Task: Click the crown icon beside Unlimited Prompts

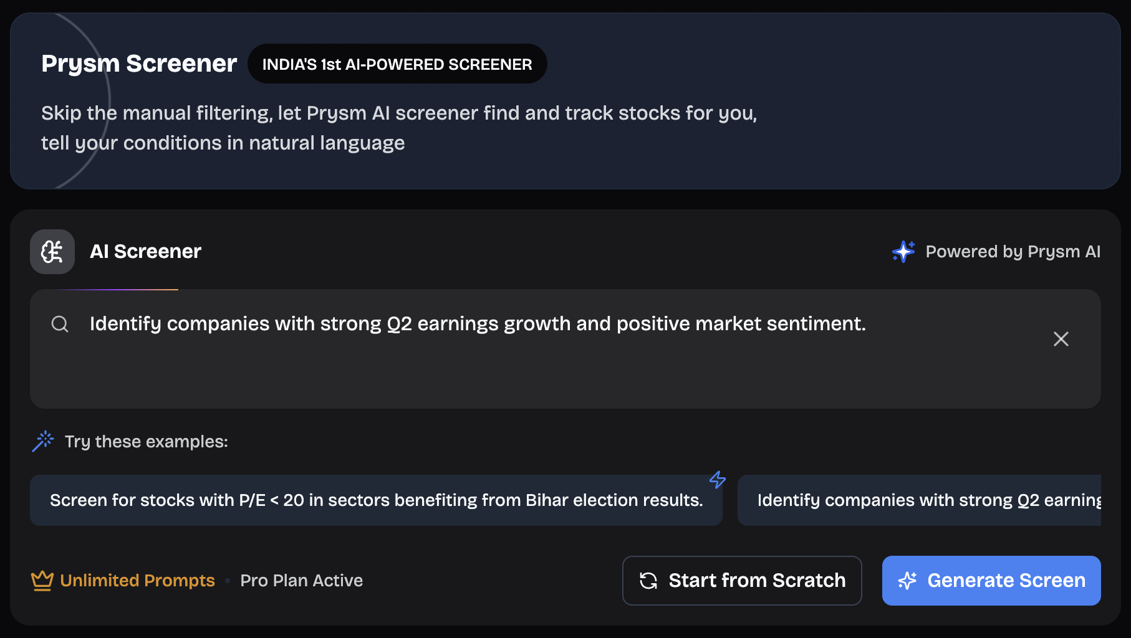Action: pyautogui.click(x=42, y=581)
